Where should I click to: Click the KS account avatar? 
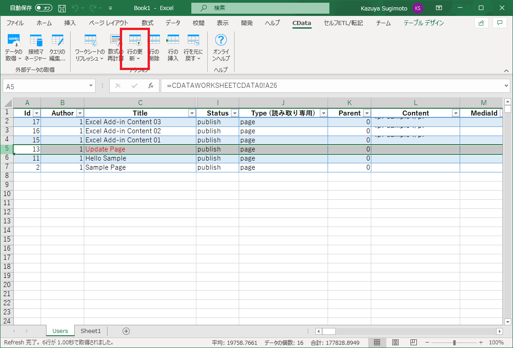pos(417,8)
